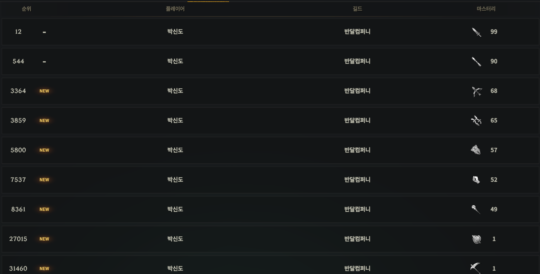Open player 박신도 in the rank 5800 row
This screenshot has height=274, width=540.
[x=175, y=150]
